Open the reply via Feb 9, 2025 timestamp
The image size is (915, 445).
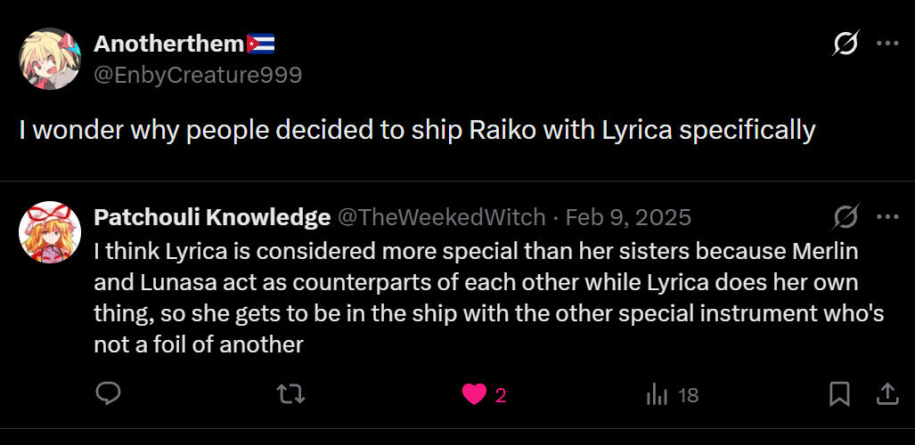(x=628, y=217)
